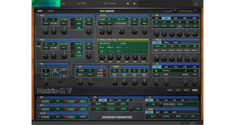
Task: Click the filter RES button
Action: click(x=109, y=24)
